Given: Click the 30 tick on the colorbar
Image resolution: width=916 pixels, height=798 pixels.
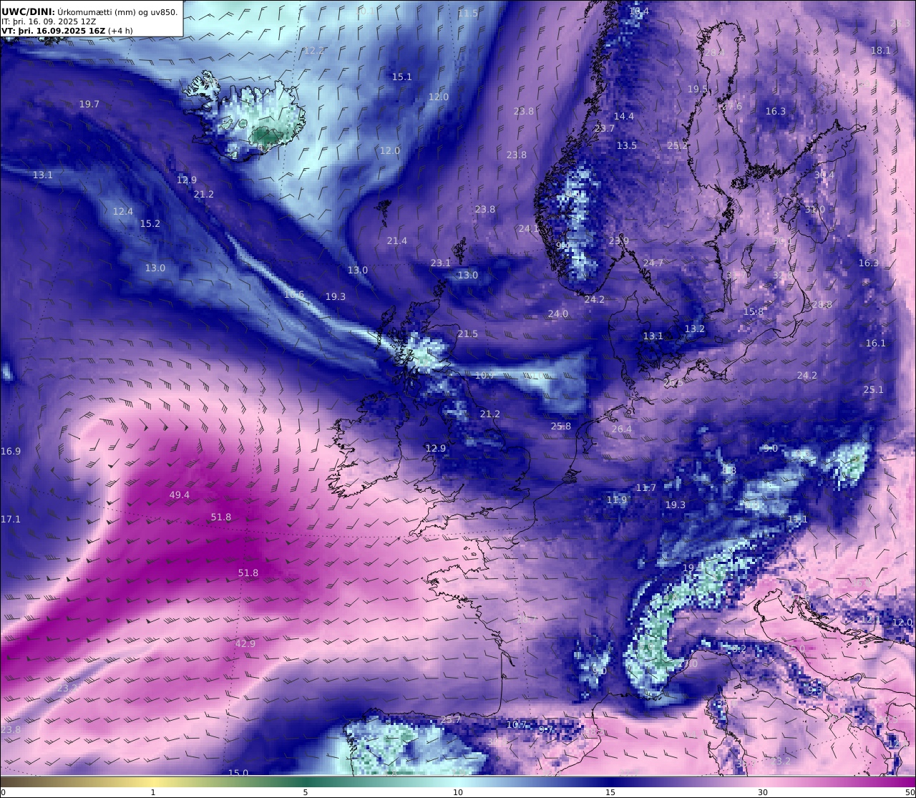Looking at the screenshot, I should point(763,792).
